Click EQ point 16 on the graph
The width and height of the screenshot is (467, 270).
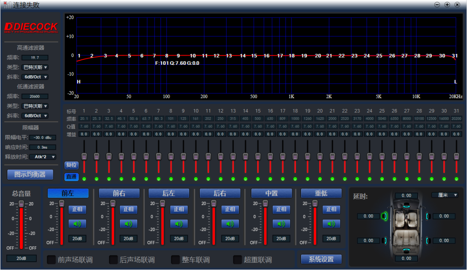266,56
